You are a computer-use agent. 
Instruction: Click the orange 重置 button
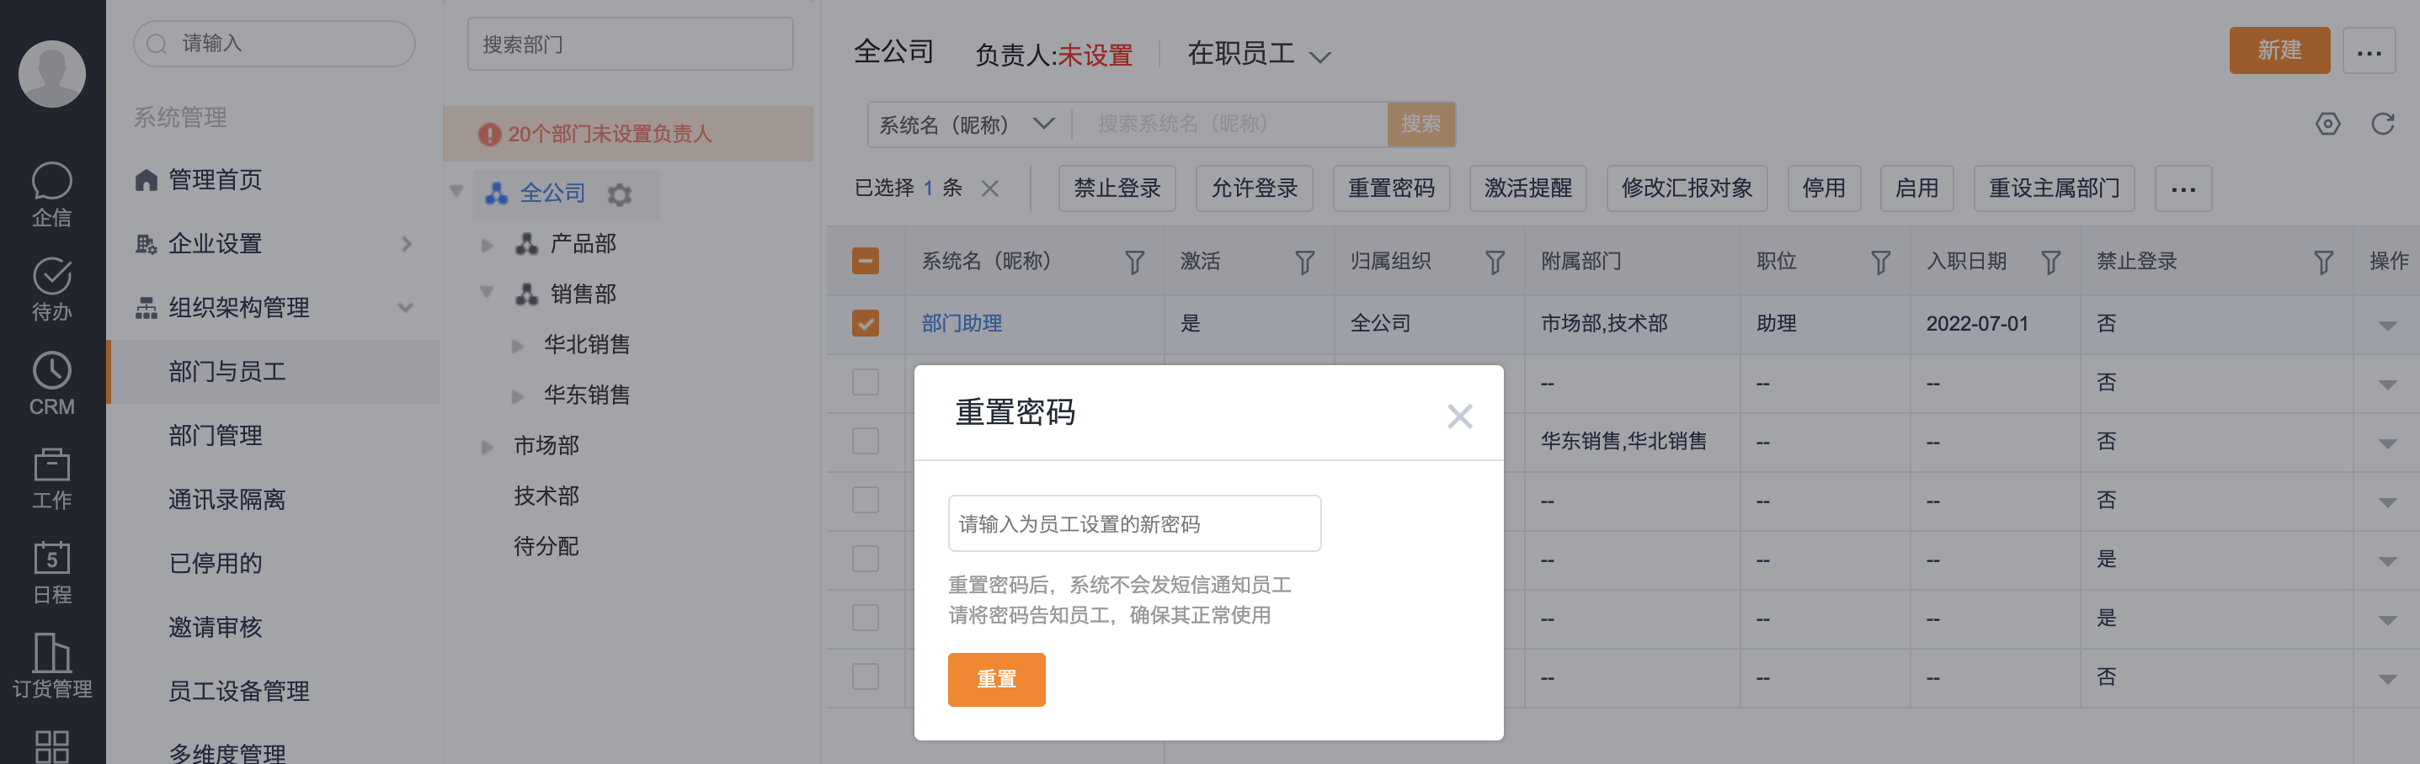click(x=996, y=680)
